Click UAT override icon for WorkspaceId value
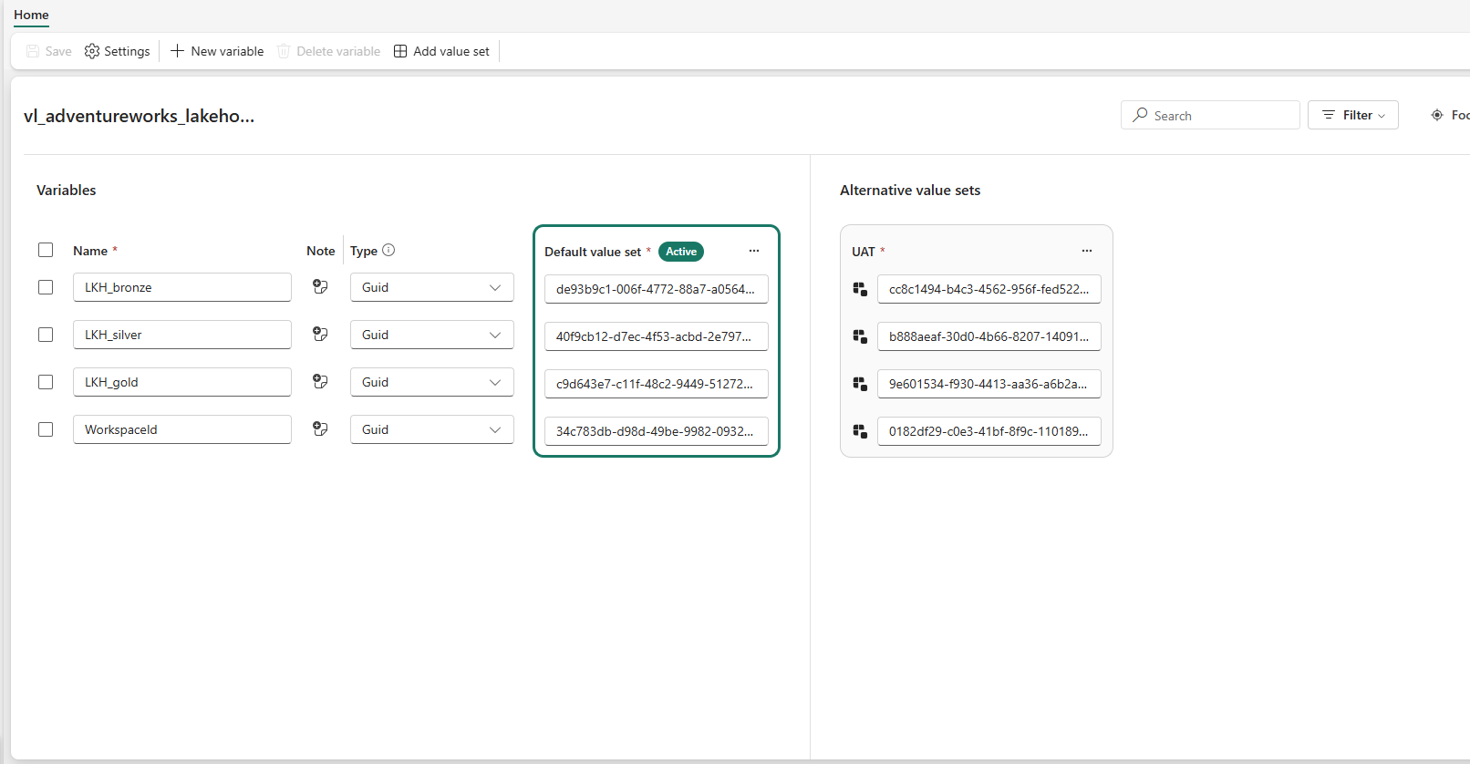The height and width of the screenshot is (764, 1470). pyautogui.click(x=860, y=431)
